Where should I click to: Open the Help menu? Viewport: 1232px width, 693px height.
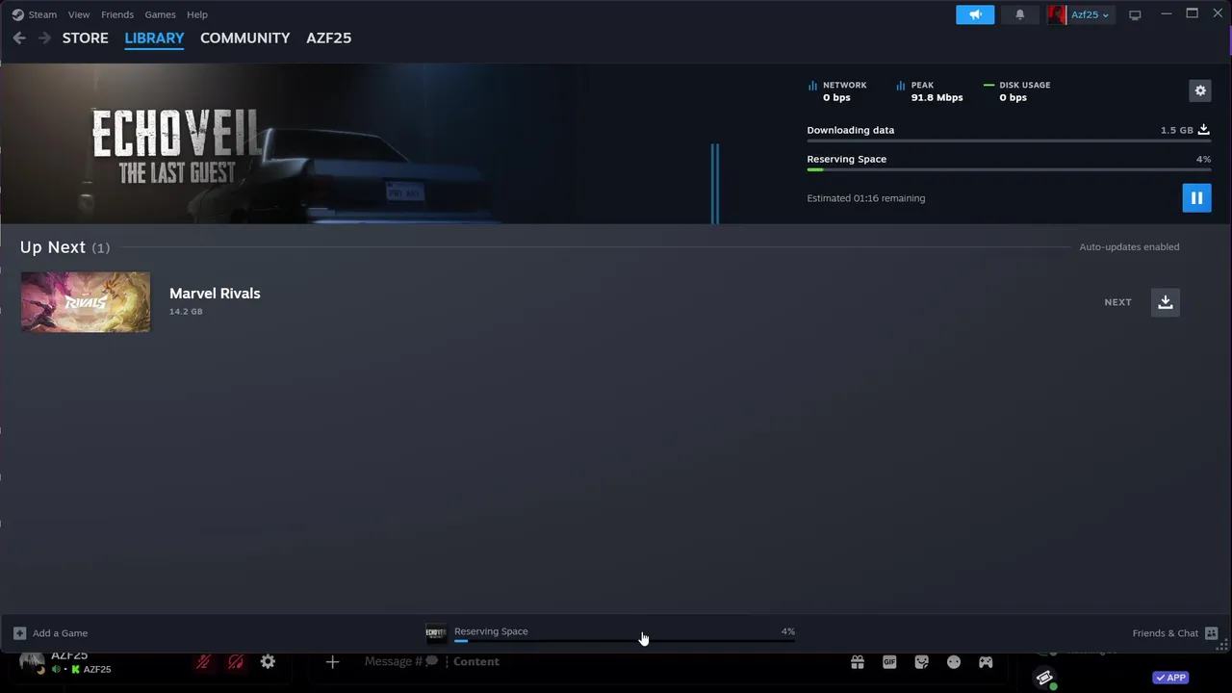click(x=197, y=14)
